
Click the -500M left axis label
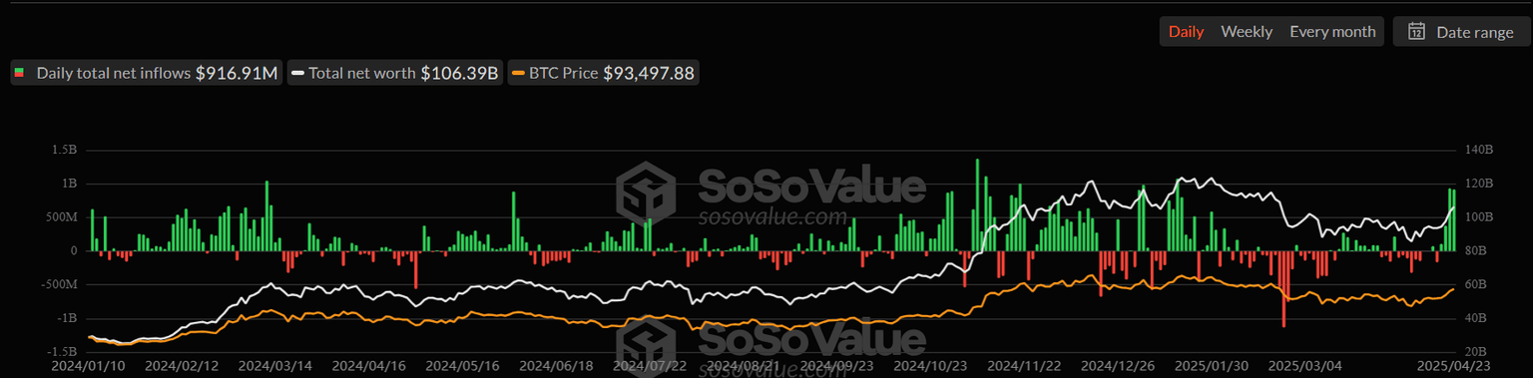[58, 284]
